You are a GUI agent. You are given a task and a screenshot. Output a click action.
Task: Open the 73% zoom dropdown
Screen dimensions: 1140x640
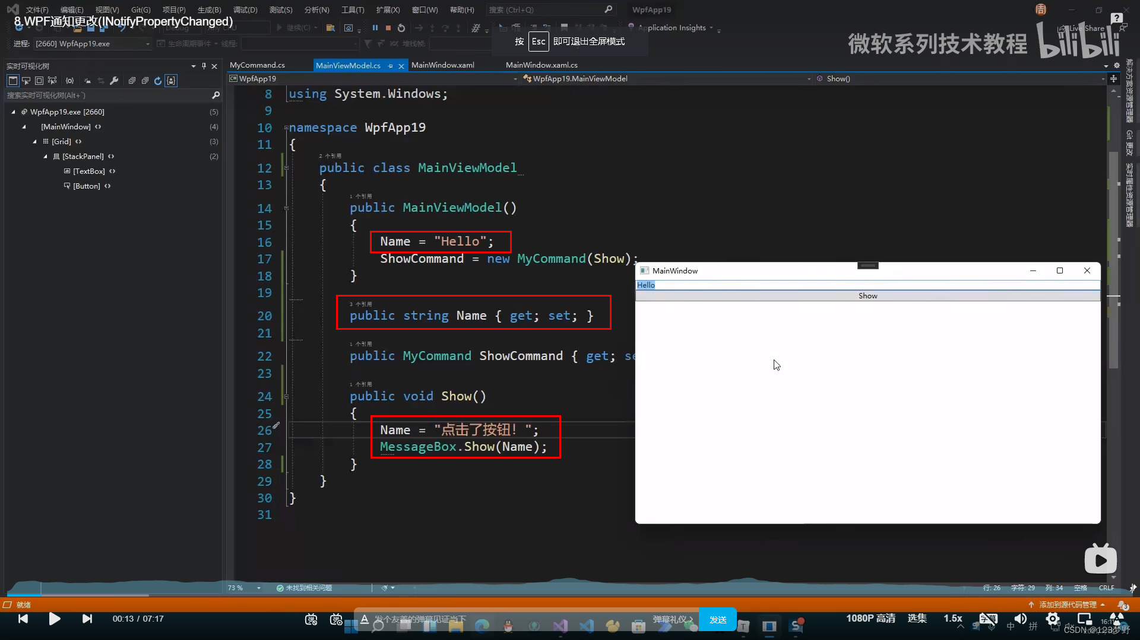(259, 588)
